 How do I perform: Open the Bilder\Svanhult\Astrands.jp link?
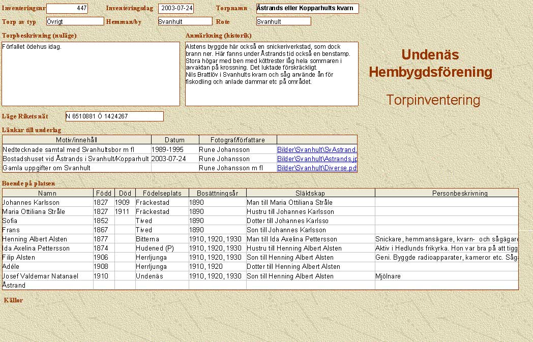point(317,159)
